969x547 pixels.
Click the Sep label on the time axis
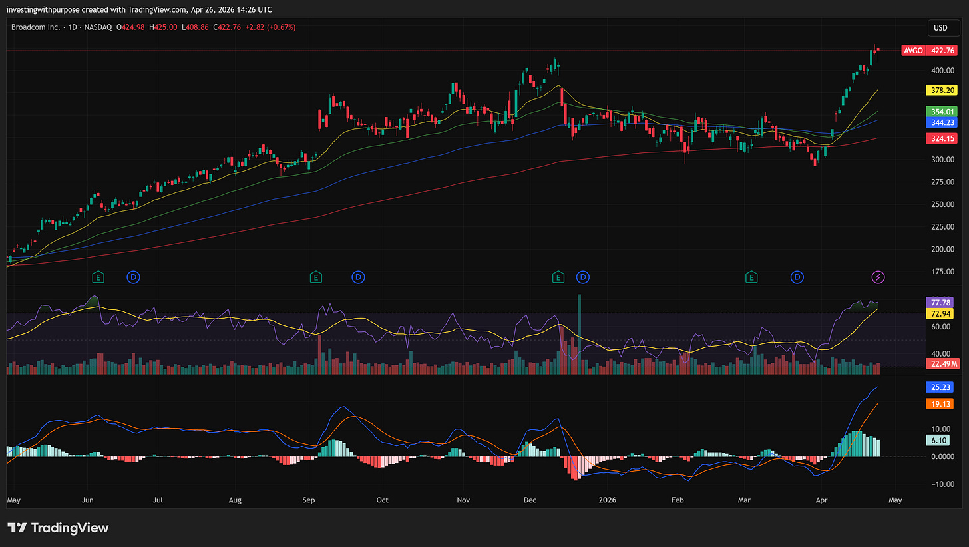pos(308,499)
